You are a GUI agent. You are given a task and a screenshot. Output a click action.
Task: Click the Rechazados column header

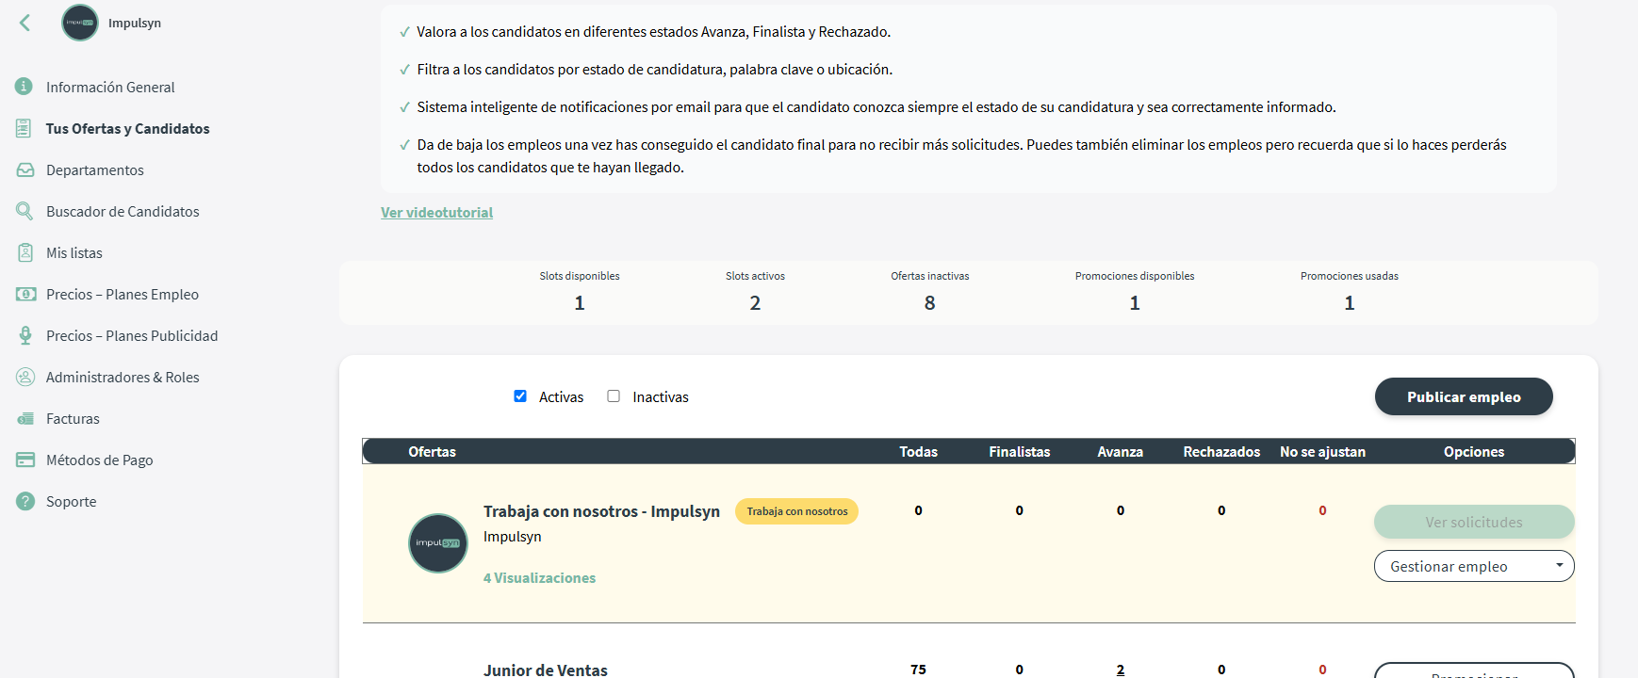click(1221, 451)
